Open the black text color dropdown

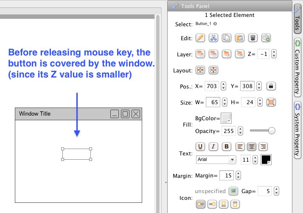click(266, 160)
